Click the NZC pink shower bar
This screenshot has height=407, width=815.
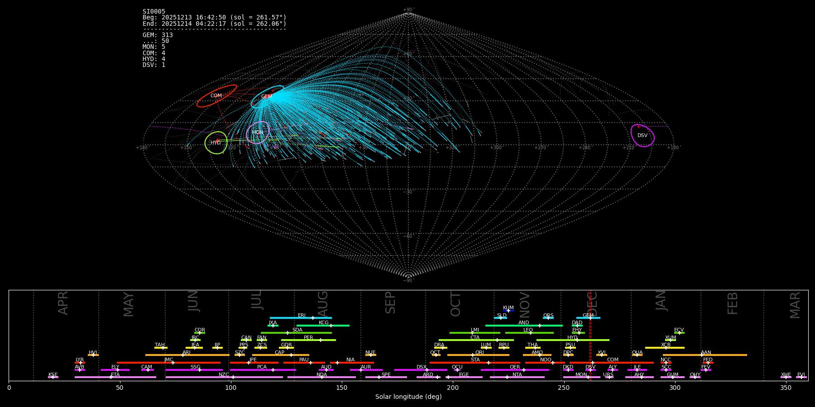coord(224,377)
